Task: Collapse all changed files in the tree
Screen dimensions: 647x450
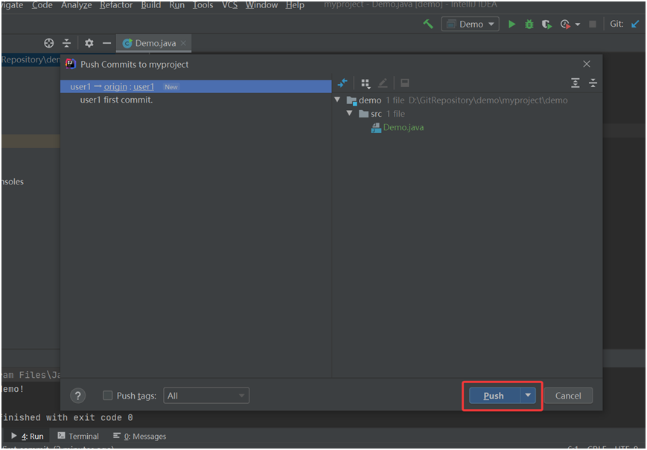Action: (593, 83)
